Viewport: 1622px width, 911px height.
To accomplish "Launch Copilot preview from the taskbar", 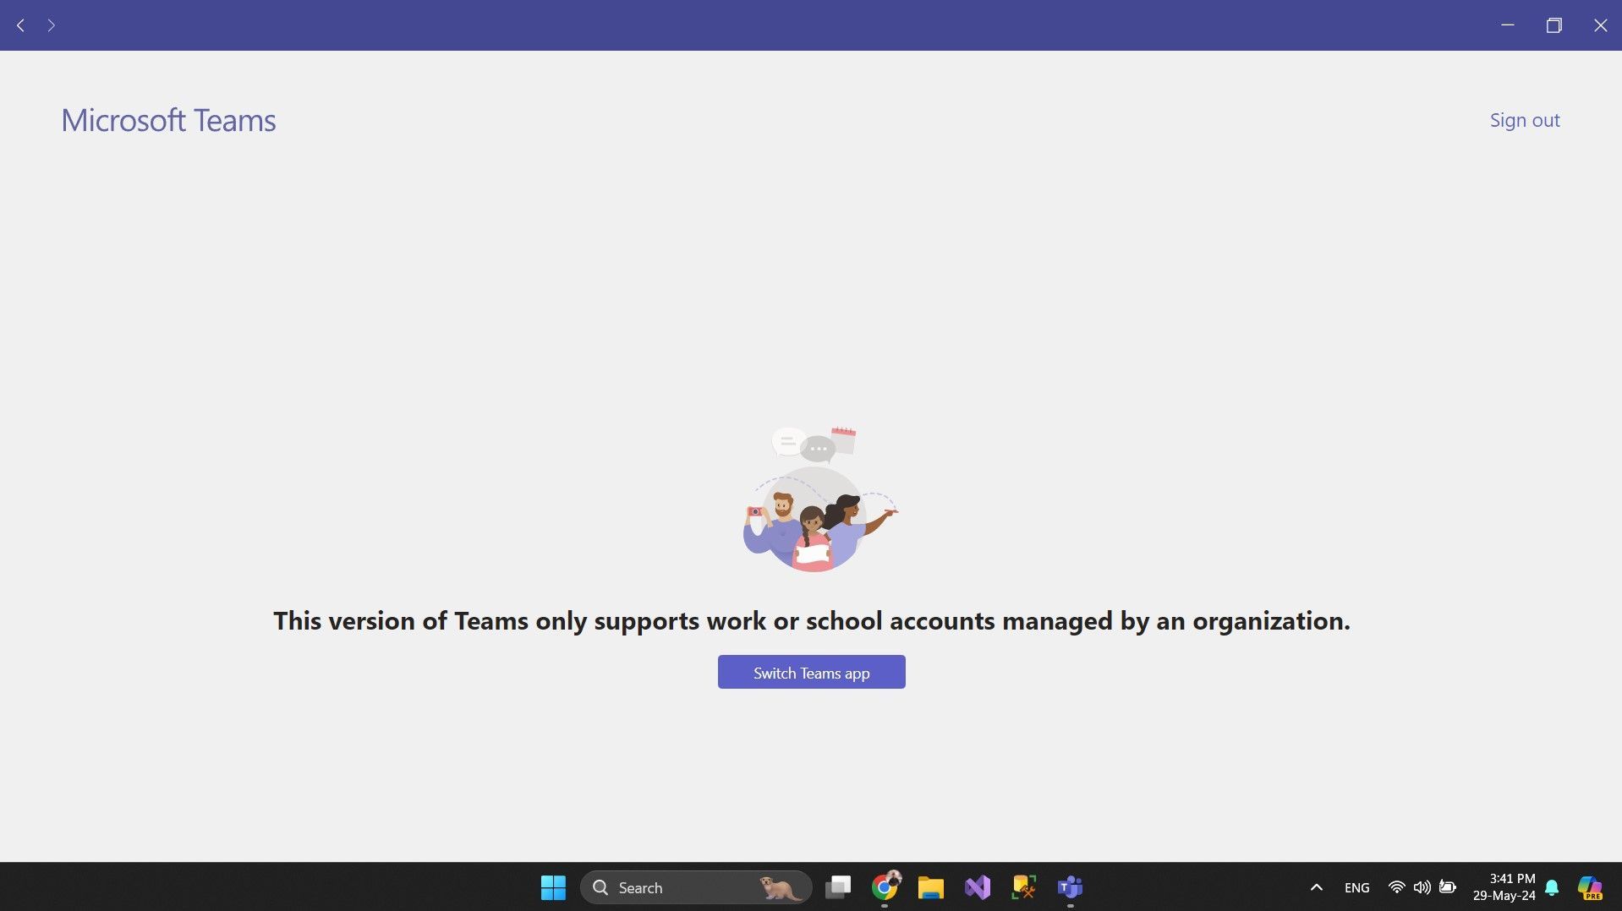I will click(x=1590, y=887).
